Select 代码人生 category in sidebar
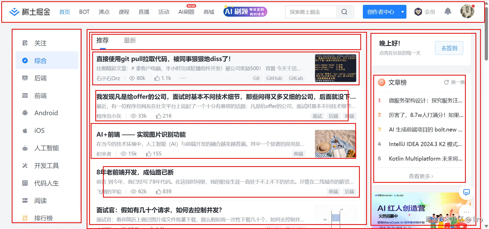 (47, 183)
